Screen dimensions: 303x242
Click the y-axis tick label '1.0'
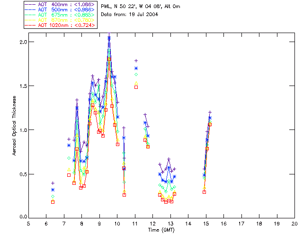click(x=23, y=130)
